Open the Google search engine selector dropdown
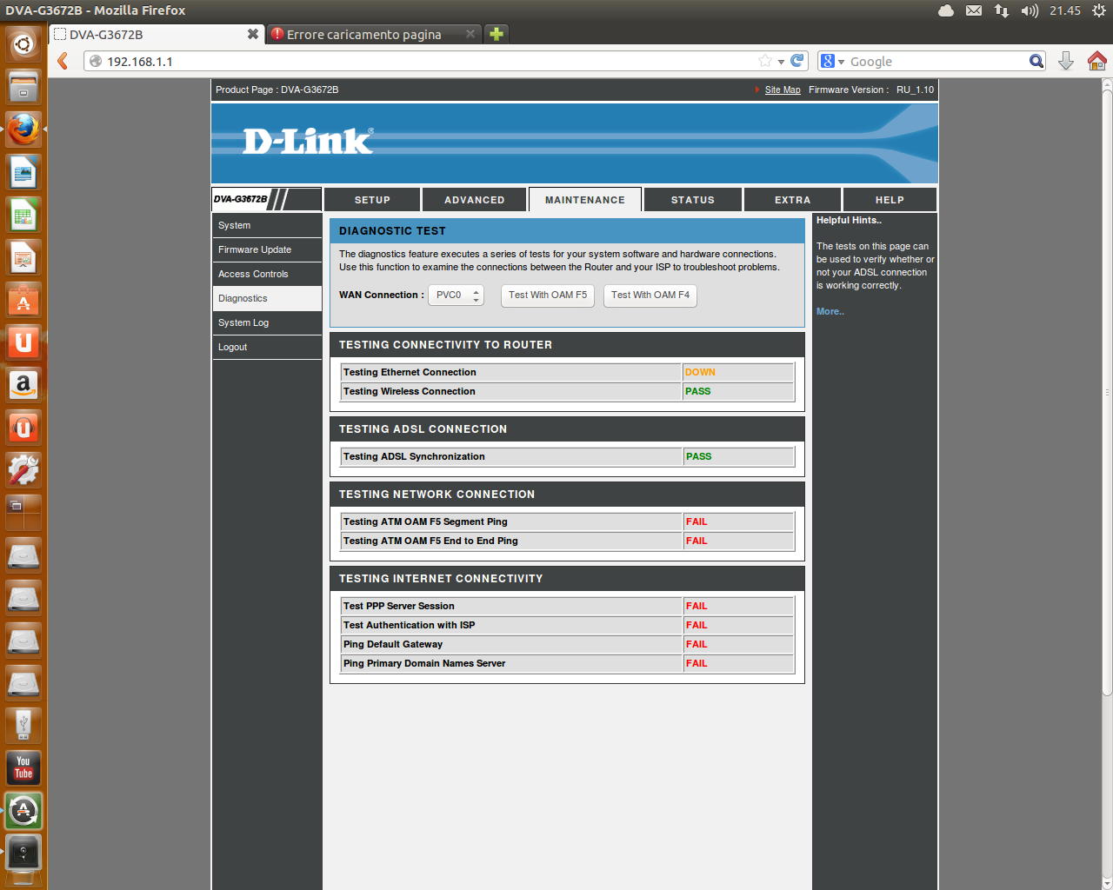 (x=832, y=61)
